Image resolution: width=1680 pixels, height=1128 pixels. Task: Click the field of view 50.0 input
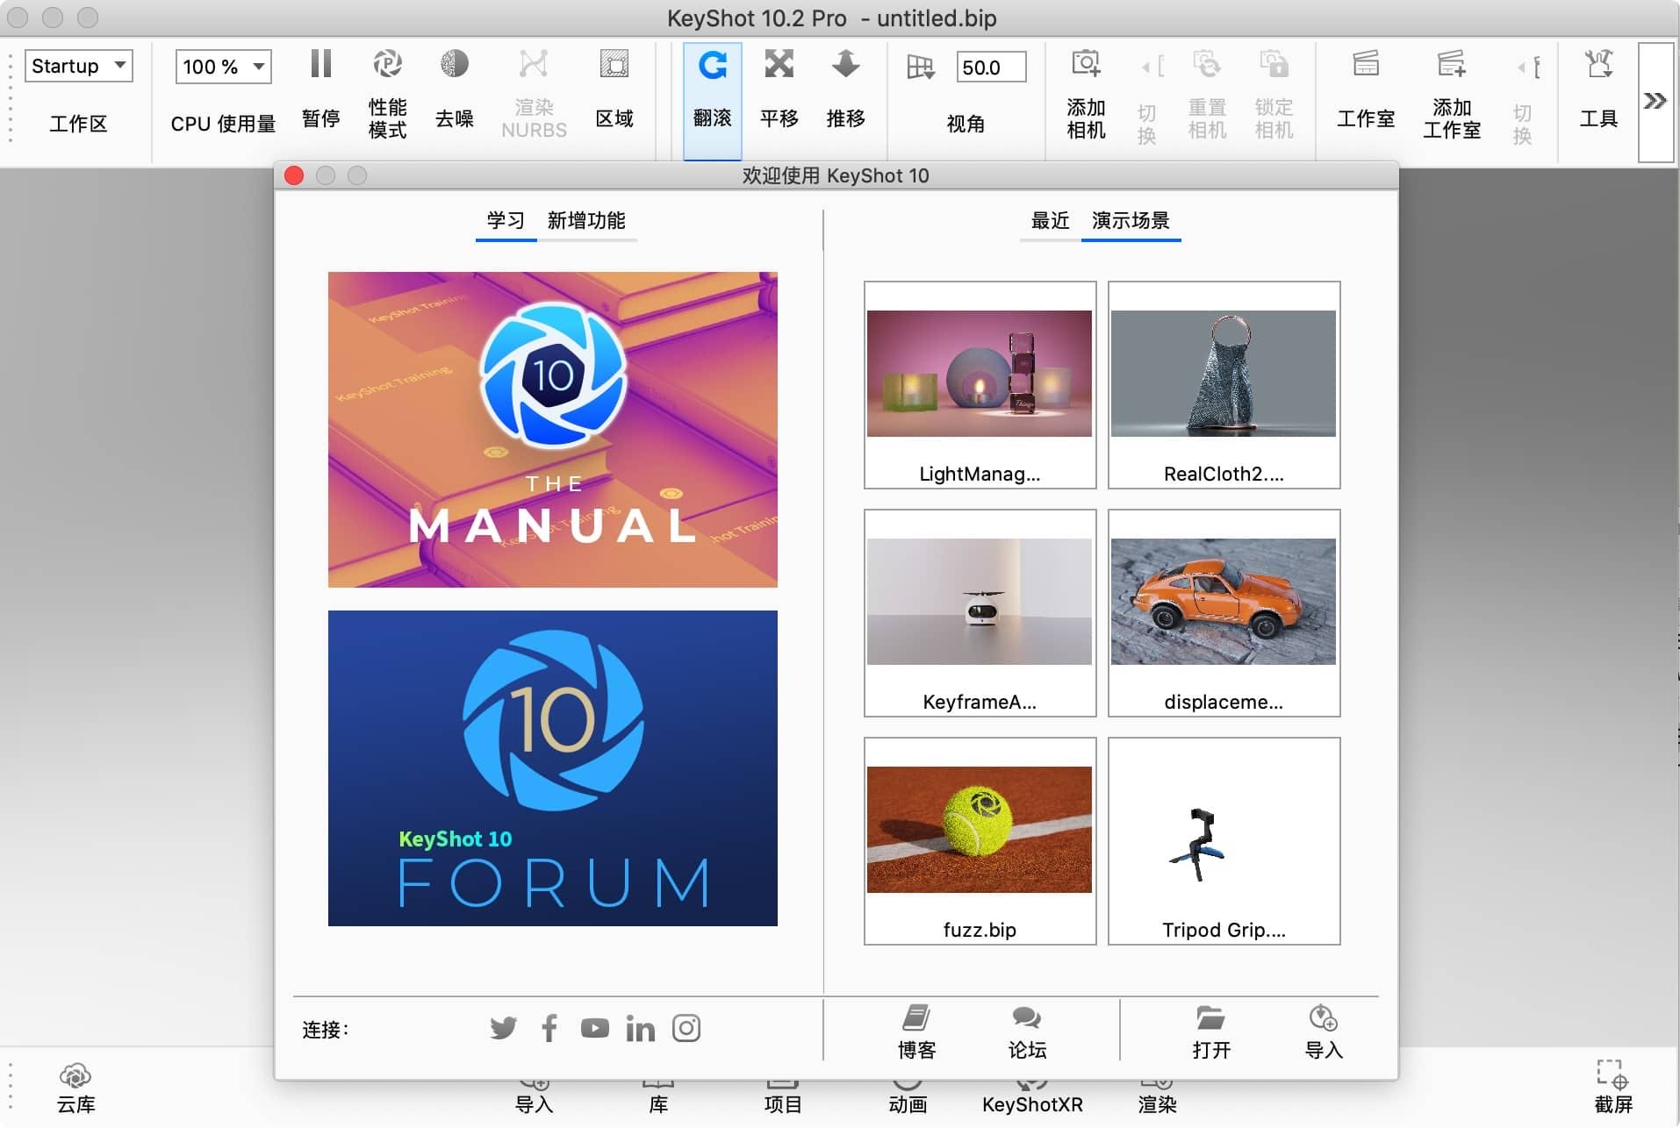(x=991, y=67)
